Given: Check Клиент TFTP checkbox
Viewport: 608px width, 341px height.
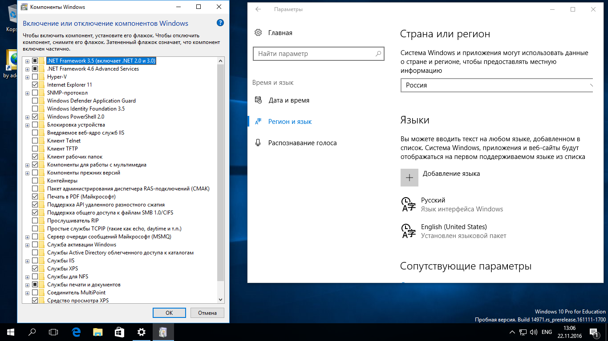Looking at the screenshot, I should (x=35, y=149).
